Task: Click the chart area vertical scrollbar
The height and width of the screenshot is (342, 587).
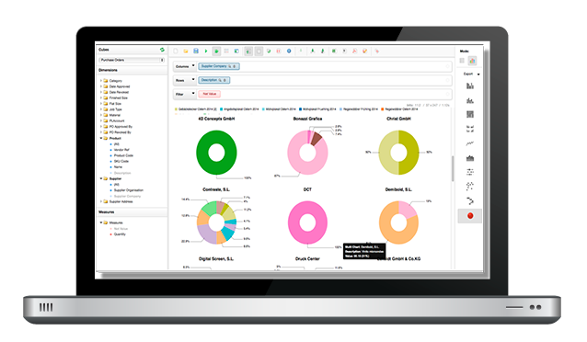Action: coord(453,168)
